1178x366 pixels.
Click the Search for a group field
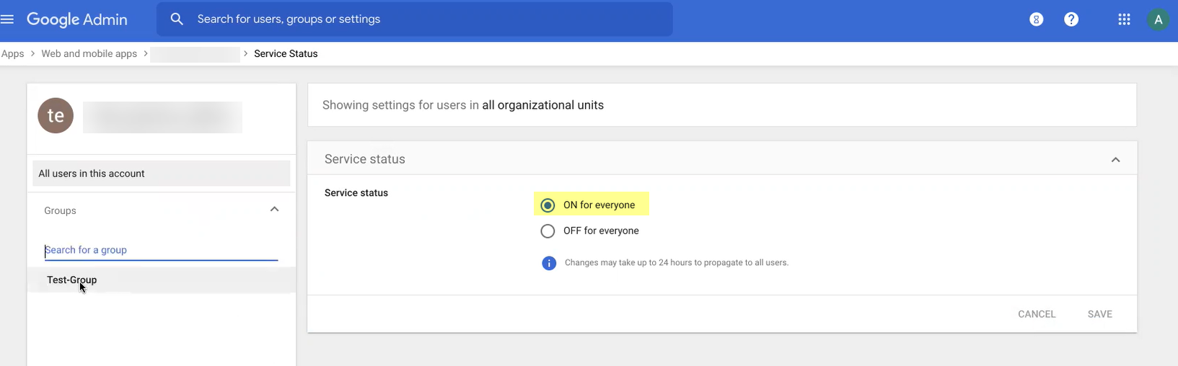click(161, 250)
